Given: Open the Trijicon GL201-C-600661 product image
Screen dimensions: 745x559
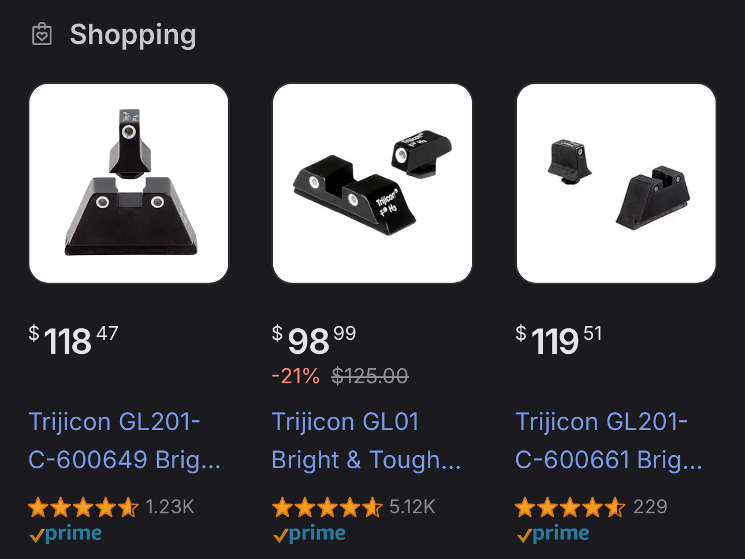Looking at the screenshot, I should coord(616,183).
